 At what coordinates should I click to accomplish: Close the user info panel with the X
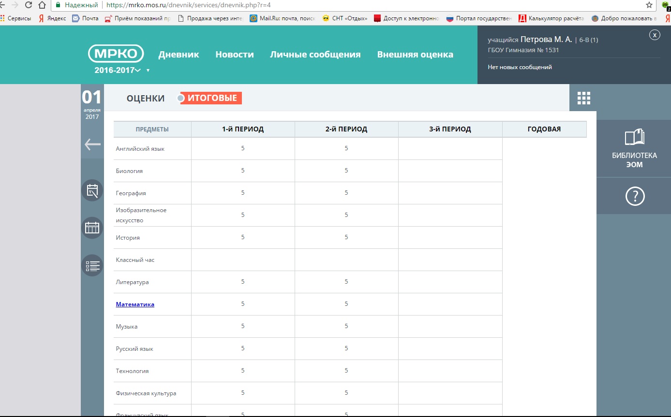(x=654, y=35)
